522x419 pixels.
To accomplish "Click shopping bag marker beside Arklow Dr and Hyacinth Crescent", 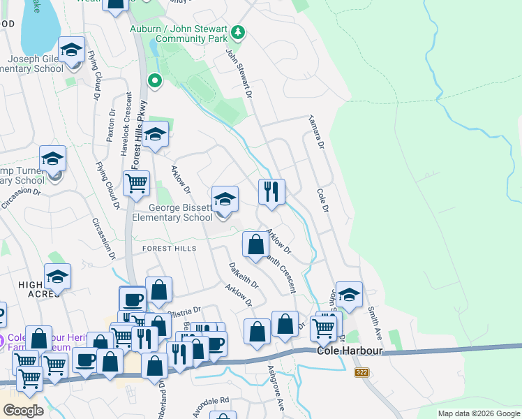I will coord(255,246).
